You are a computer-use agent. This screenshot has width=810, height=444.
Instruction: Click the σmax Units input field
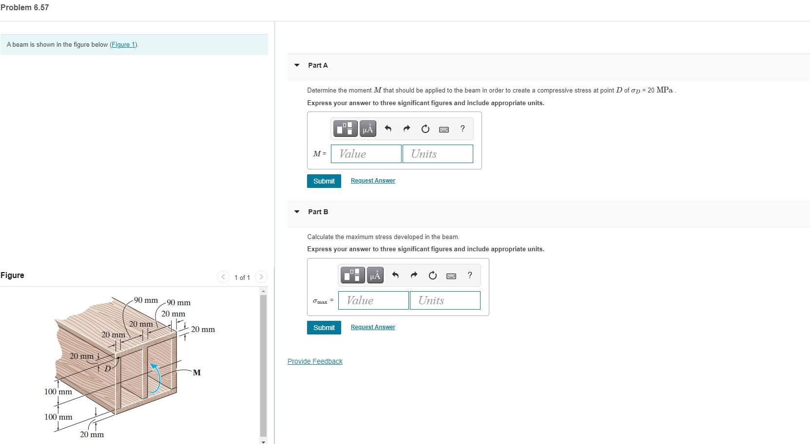pos(445,300)
